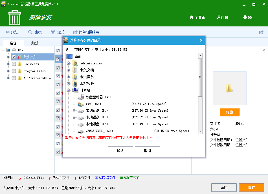The width and height of the screenshot is (268, 194).
Task: Expand the 我的文档 node
Action: point(68,70)
